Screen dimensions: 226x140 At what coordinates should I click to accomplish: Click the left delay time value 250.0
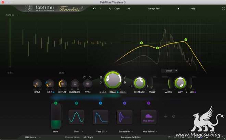coord(103,92)
